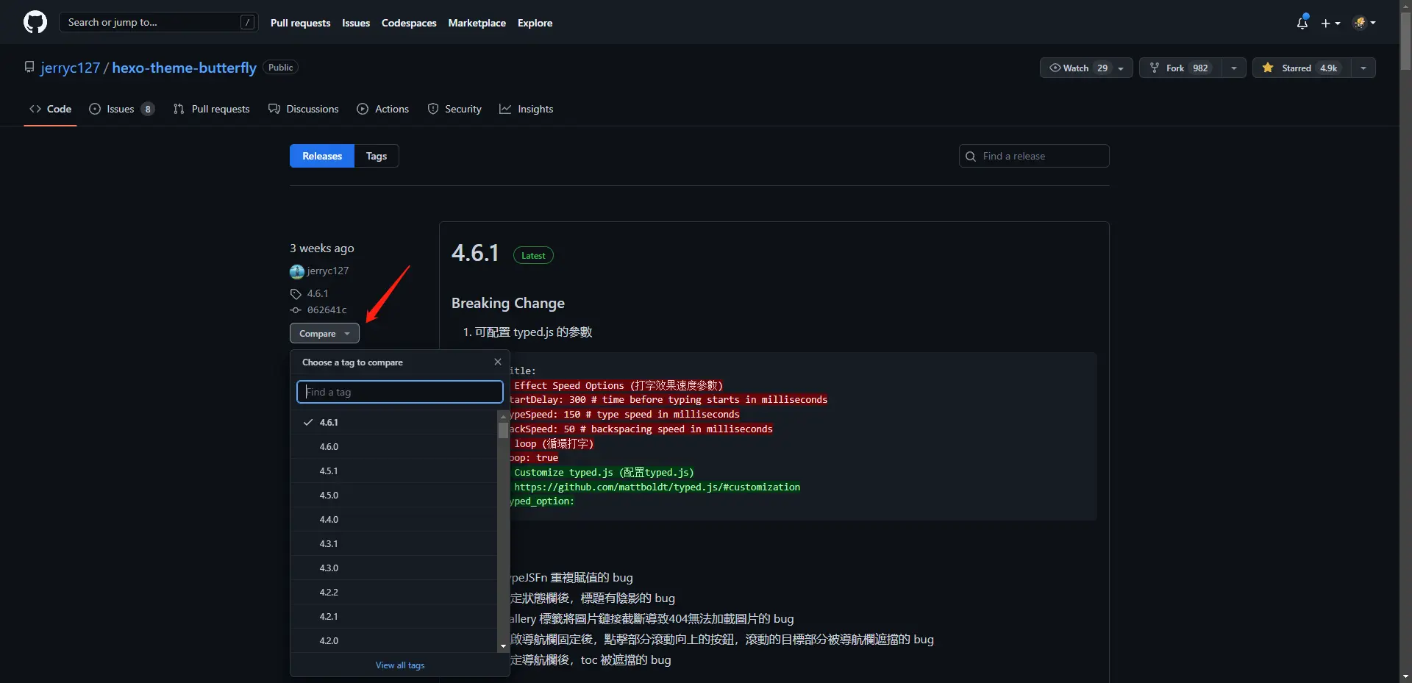This screenshot has height=683, width=1412.
Task: Select tag 4.5.0 to compare
Action: pos(394,495)
